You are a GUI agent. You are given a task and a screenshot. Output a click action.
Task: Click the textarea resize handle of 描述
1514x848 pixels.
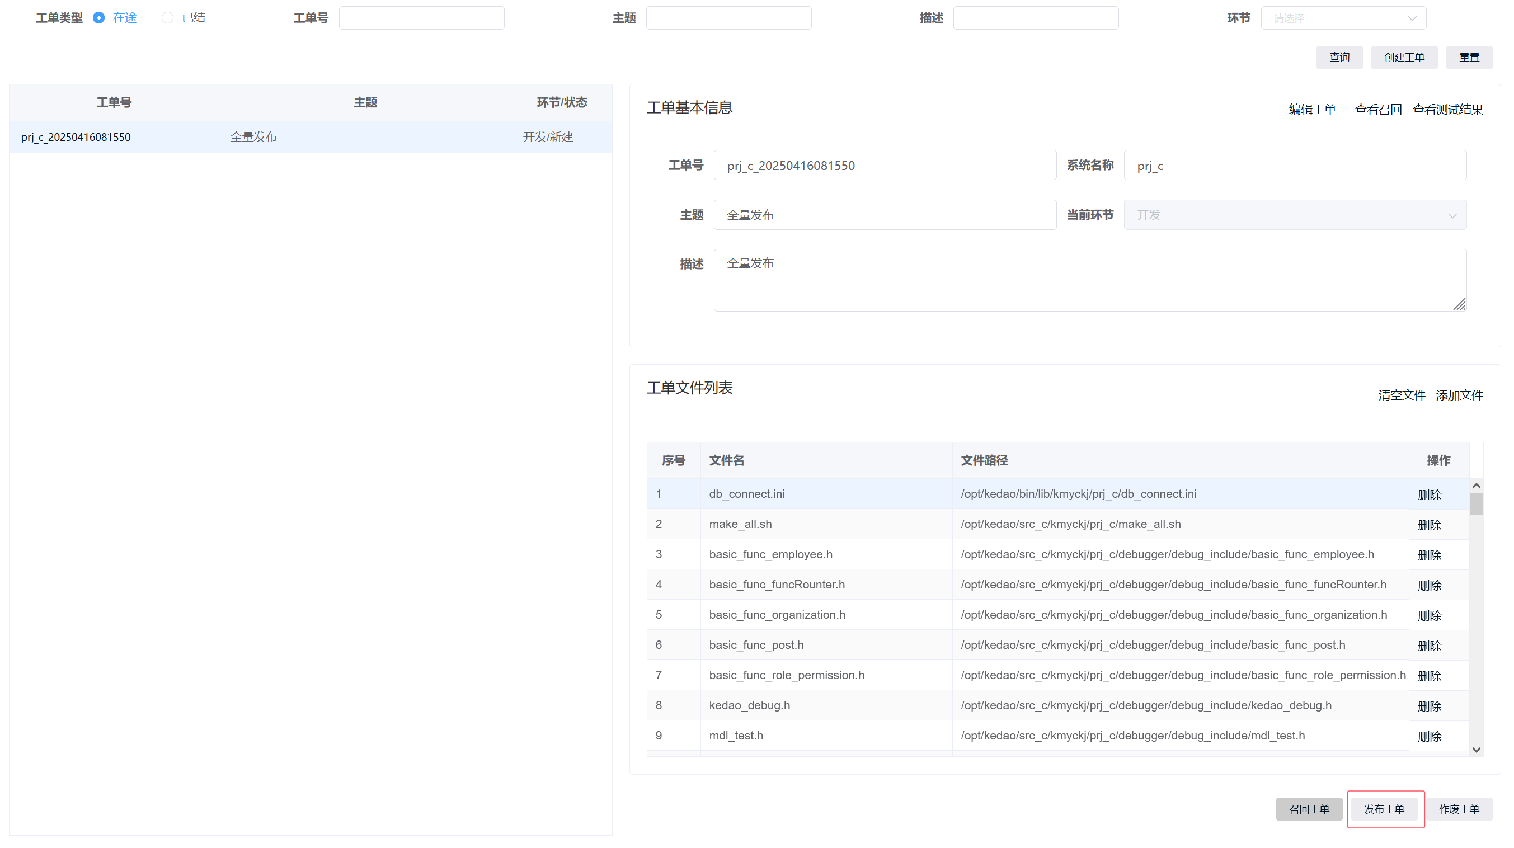click(1459, 304)
